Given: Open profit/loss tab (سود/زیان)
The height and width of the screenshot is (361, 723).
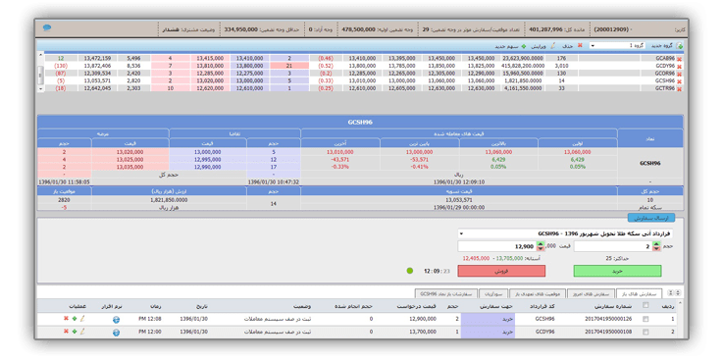Looking at the screenshot, I should tap(493, 293).
